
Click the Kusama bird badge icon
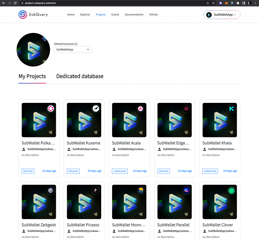[x=96, y=108]
